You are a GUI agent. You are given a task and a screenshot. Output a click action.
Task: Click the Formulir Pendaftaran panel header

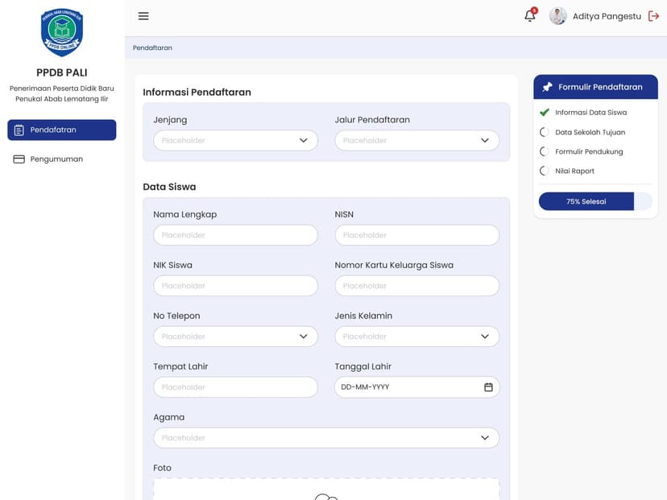coord(595,87)
